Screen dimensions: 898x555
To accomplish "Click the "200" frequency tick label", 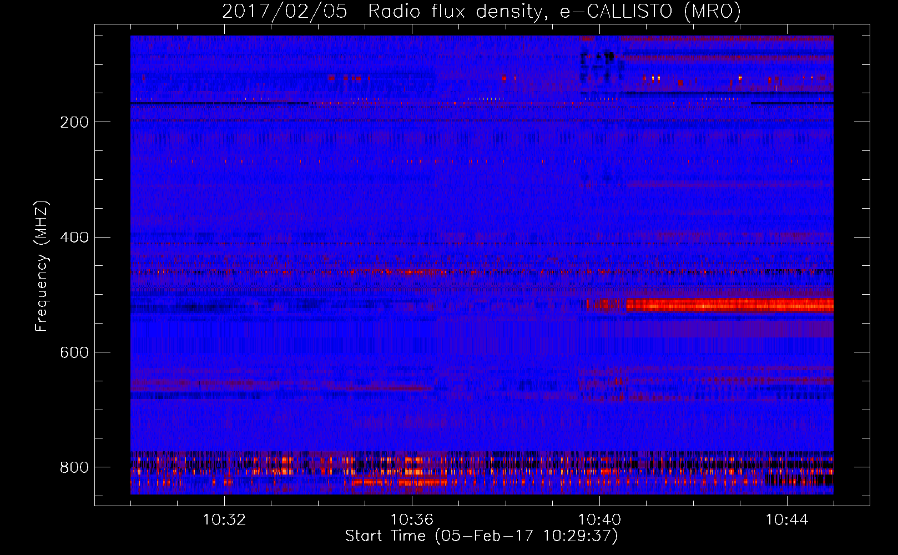I will click(x=74, y=122).
